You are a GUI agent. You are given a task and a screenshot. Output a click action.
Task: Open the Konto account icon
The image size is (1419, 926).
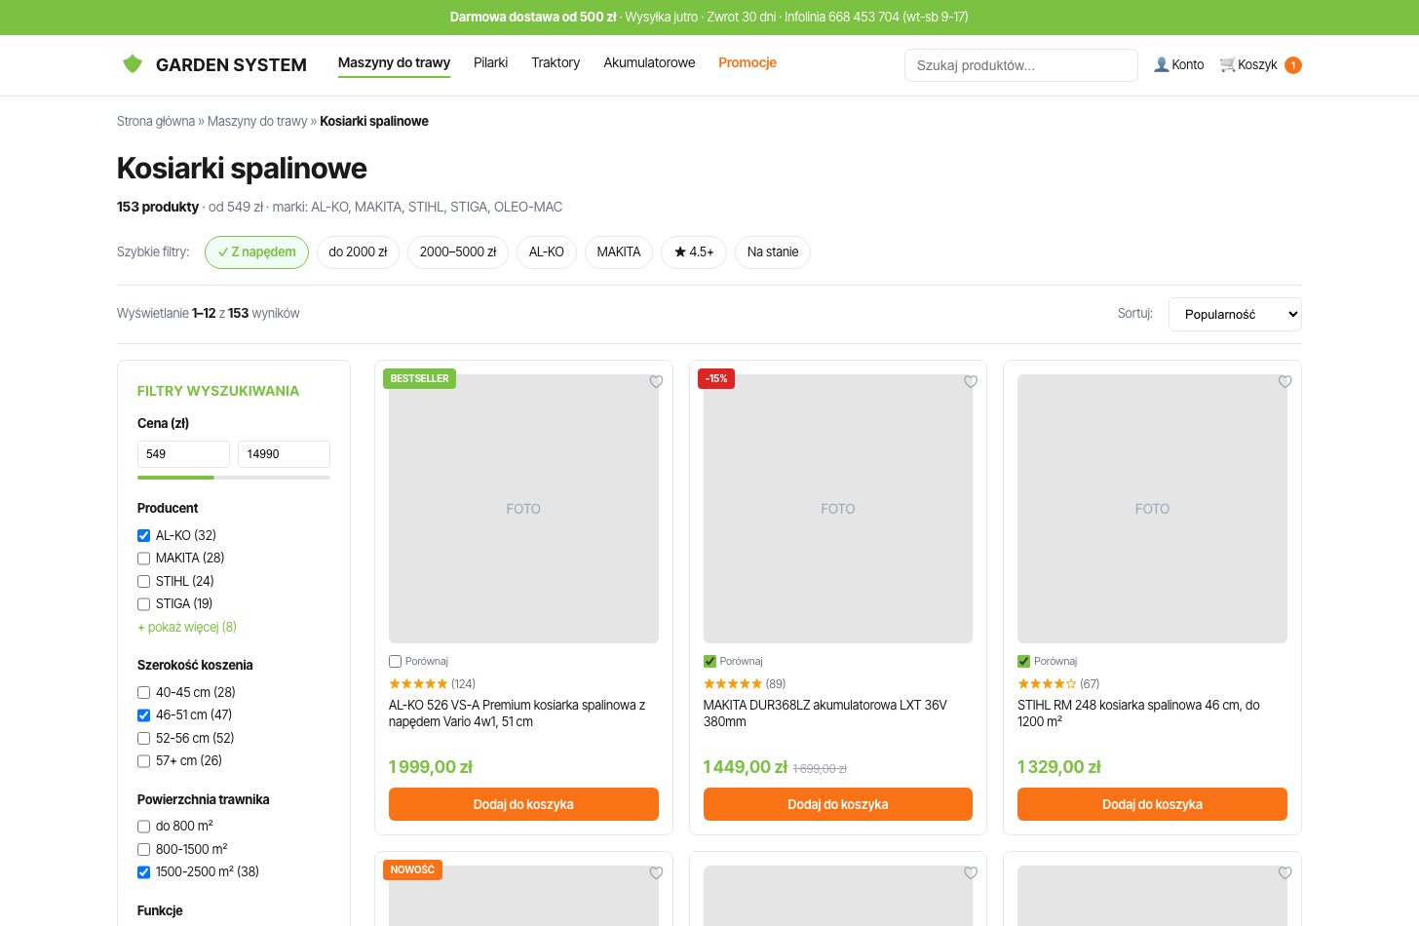coord(1162,64)
